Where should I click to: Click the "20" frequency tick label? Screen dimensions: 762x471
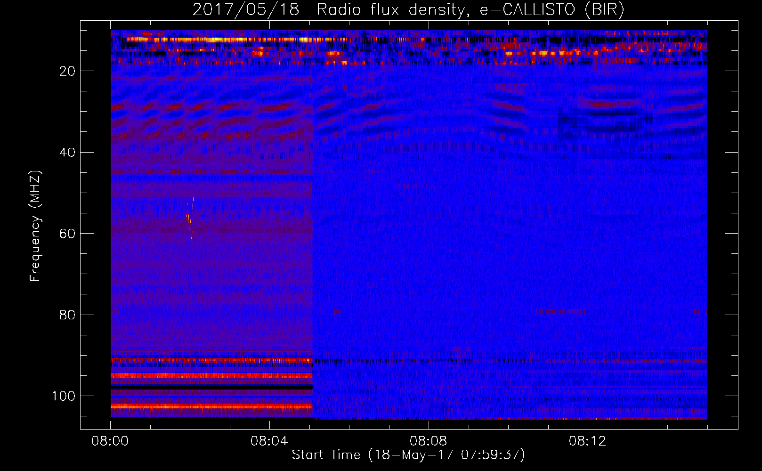[x=67, y=71]
